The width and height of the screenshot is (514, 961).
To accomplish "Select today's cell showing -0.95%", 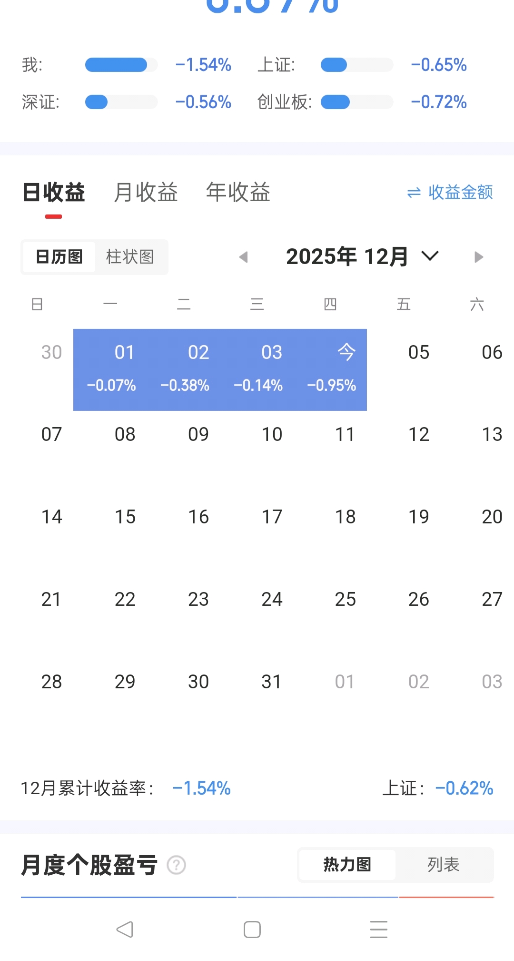I will click(332, 369).
